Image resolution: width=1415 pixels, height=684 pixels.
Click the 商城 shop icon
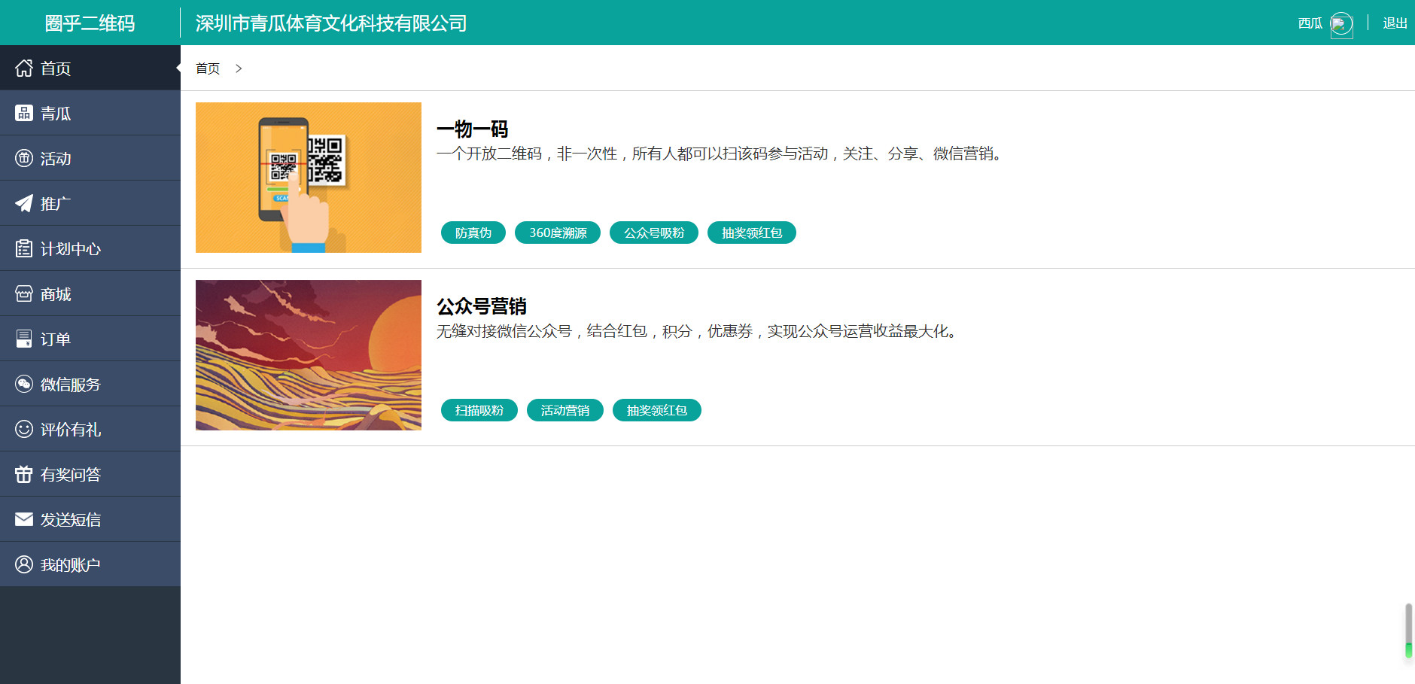(23, 293)
